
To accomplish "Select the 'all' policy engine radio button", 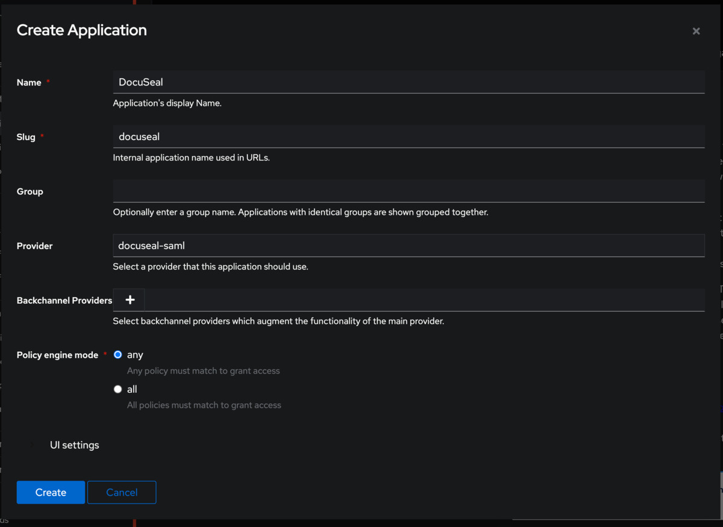I will (x=118, y=389).
